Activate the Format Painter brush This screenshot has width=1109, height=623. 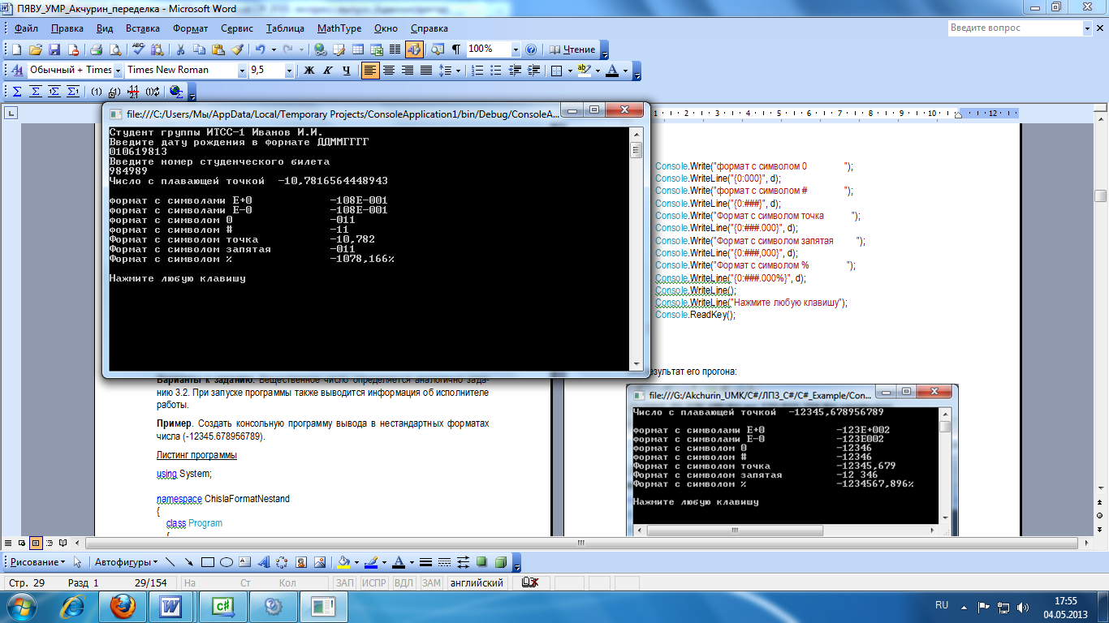[237, 49]
